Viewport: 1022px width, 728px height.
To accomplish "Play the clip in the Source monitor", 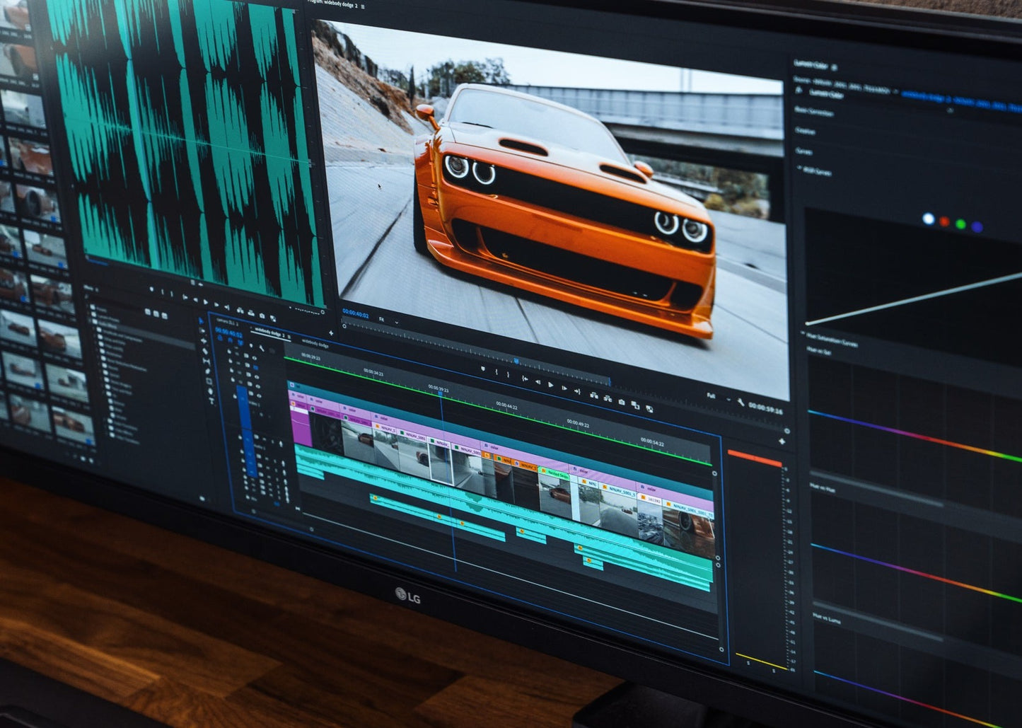I will [205, 302].
